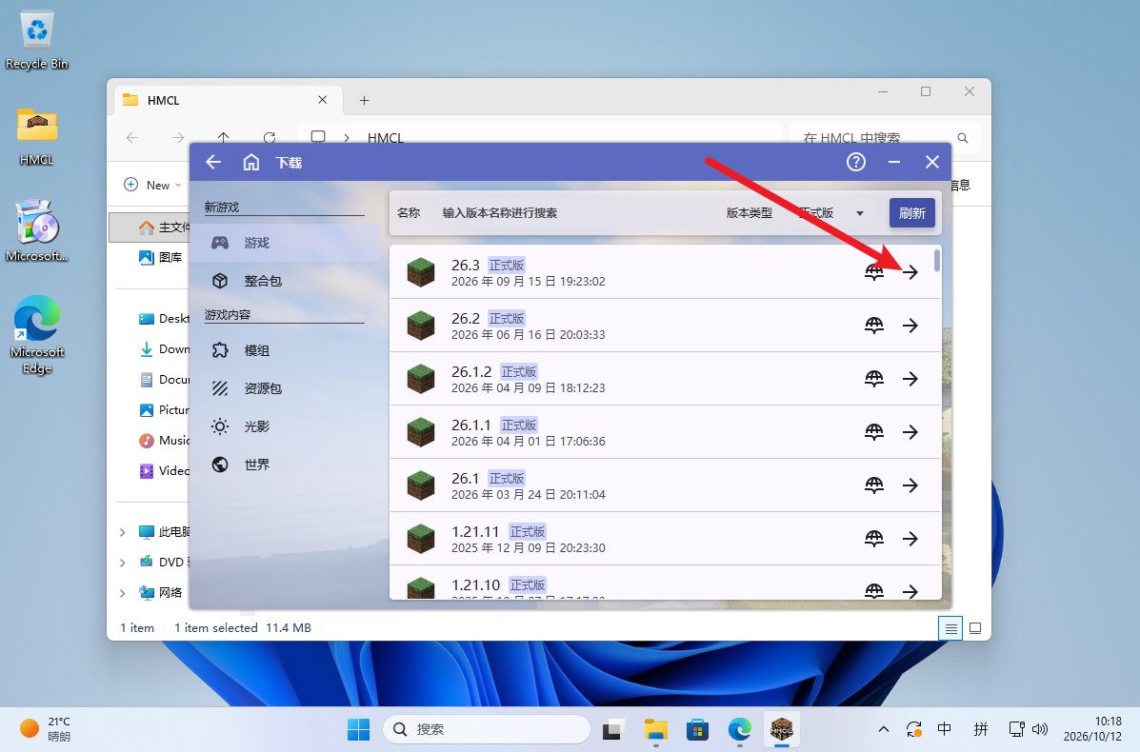1140x752 pixels.
Task: Add a new tab in File Explorer
Action: click(364, 100)
